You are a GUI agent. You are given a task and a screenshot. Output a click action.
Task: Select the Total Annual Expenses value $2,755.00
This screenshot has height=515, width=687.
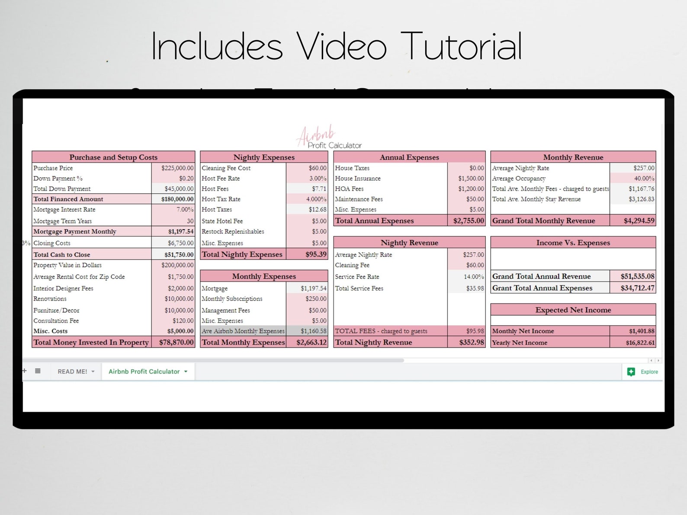tap(466, 221)
